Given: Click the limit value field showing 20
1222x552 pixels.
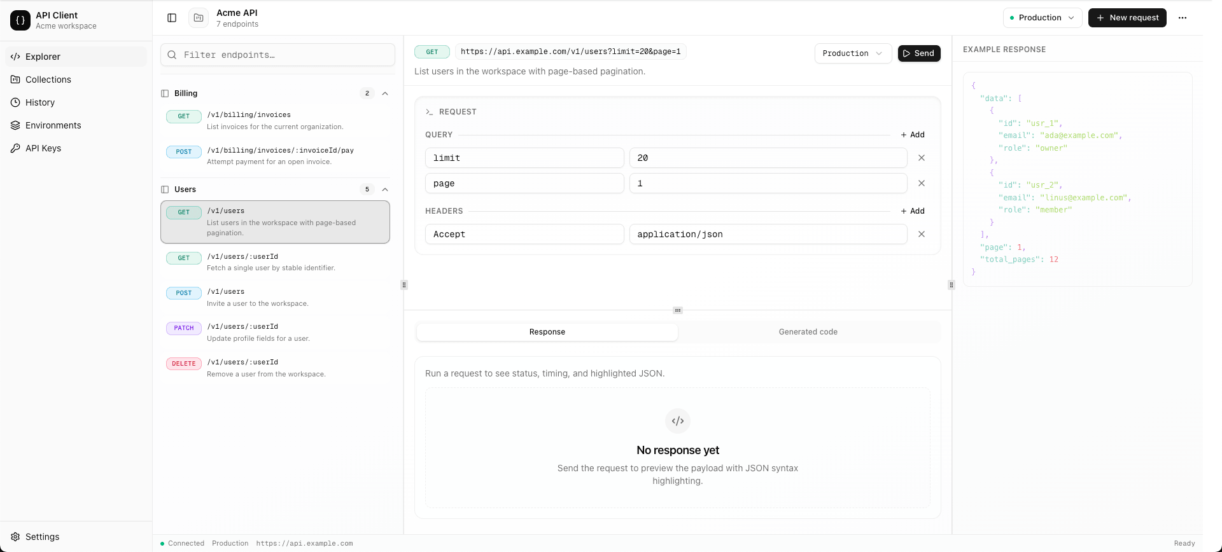Looking at the screenshot, I should coord(768,158).
